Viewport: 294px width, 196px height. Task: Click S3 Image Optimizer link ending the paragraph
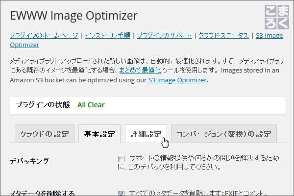[177, 80]
